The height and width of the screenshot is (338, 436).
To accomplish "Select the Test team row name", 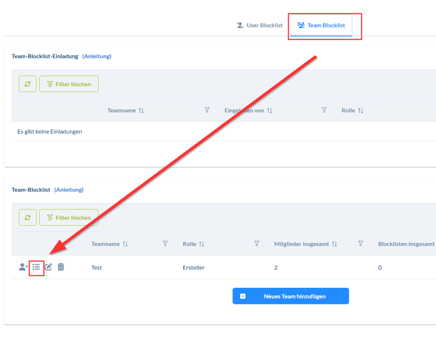I will click(96, 268).
